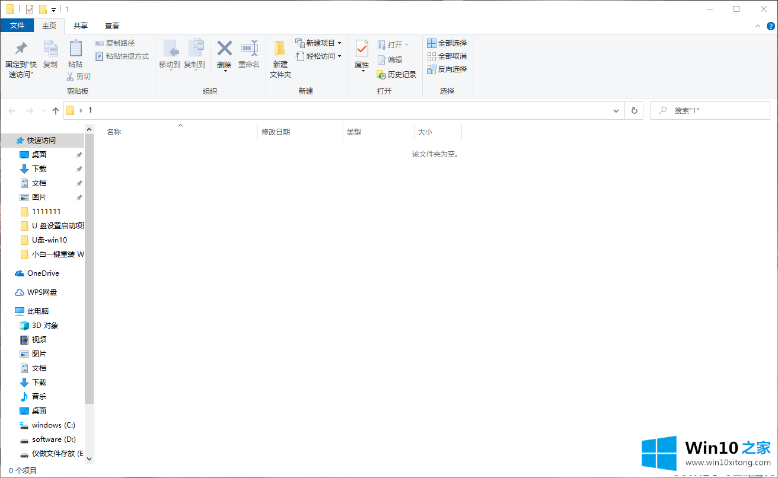
Task: Open Quick Access Toolbar customize dropdown
Action: pyautogui.click(x=54, y=9)
